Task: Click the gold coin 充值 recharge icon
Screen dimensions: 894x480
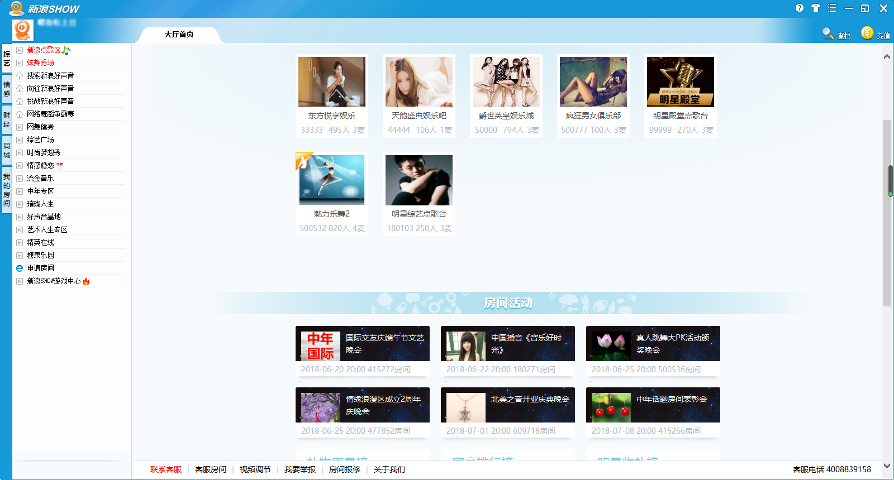Action: click(x=867, y=33)
